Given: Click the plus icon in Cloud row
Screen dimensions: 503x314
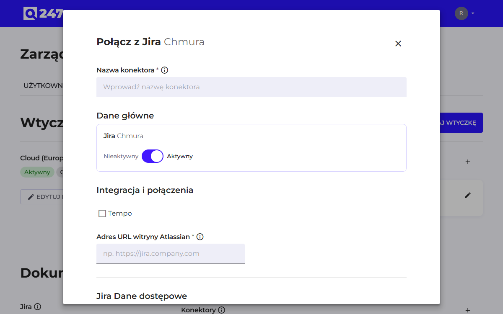Looking at the screenshot, I should (x=468, y=162).
